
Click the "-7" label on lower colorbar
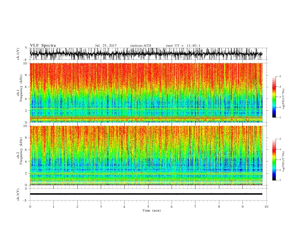pos(279,180)
